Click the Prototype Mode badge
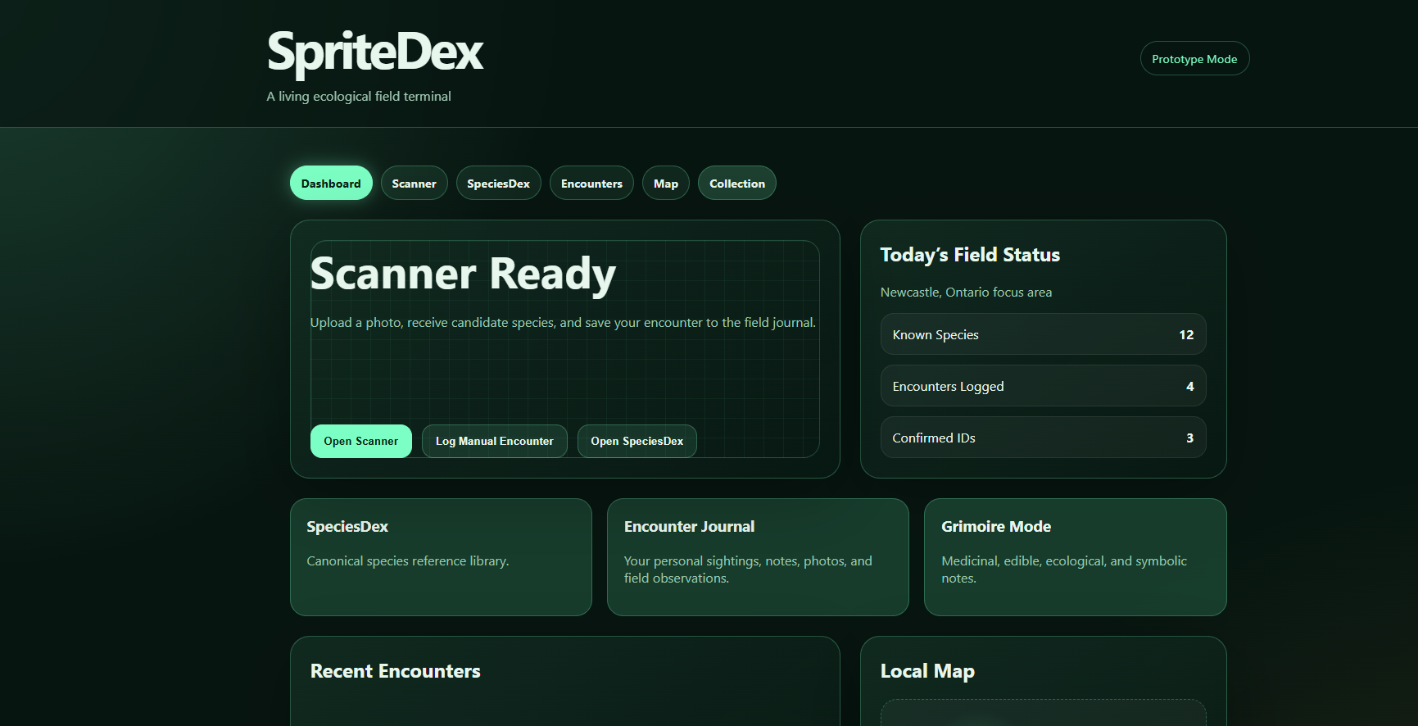Image resolution: width=1418 pixels, height=726 pixels. [x=1194, y=59]
